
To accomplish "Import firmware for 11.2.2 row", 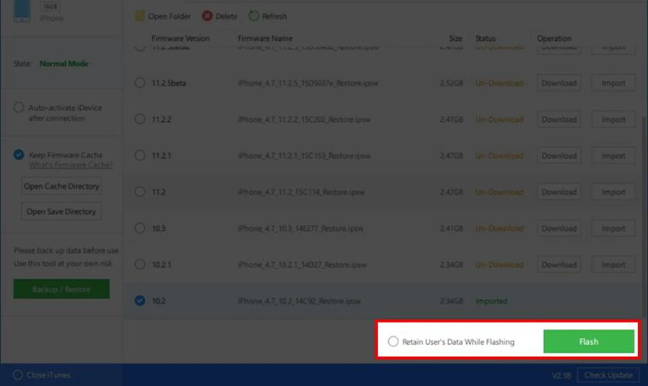I will [613, 119].
